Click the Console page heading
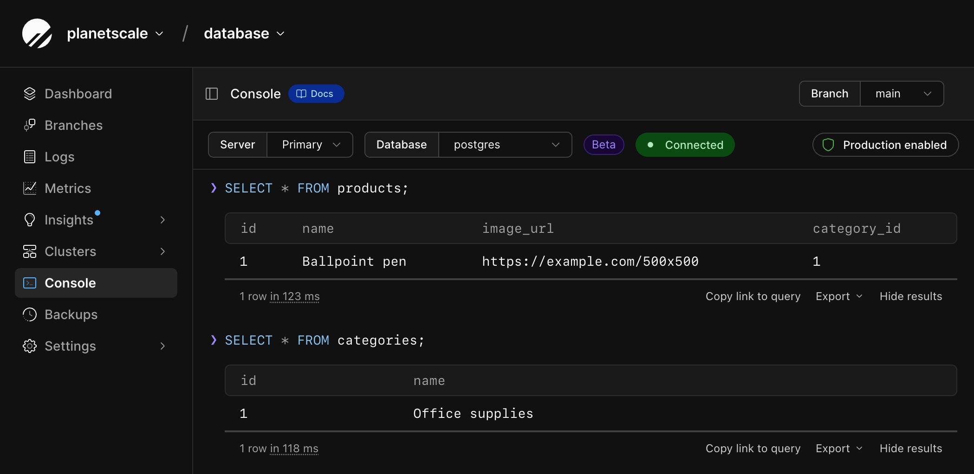Image resolution: width=974 pixels, height=474 pixels. point(255,94)
